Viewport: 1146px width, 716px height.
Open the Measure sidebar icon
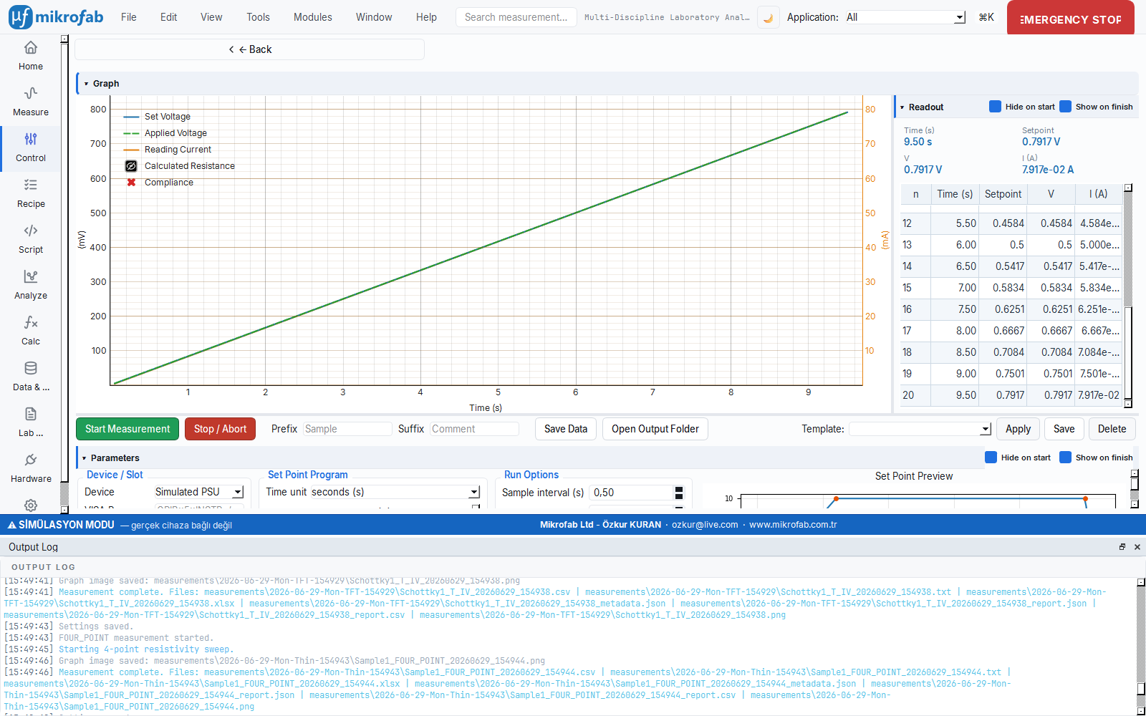point(30,102)
